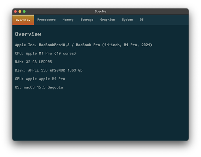The height and width of the screenshot is (157, 201).
Task: Click the Disk APPLE SSD AP2048R line
Action: [x=49, y=70]
